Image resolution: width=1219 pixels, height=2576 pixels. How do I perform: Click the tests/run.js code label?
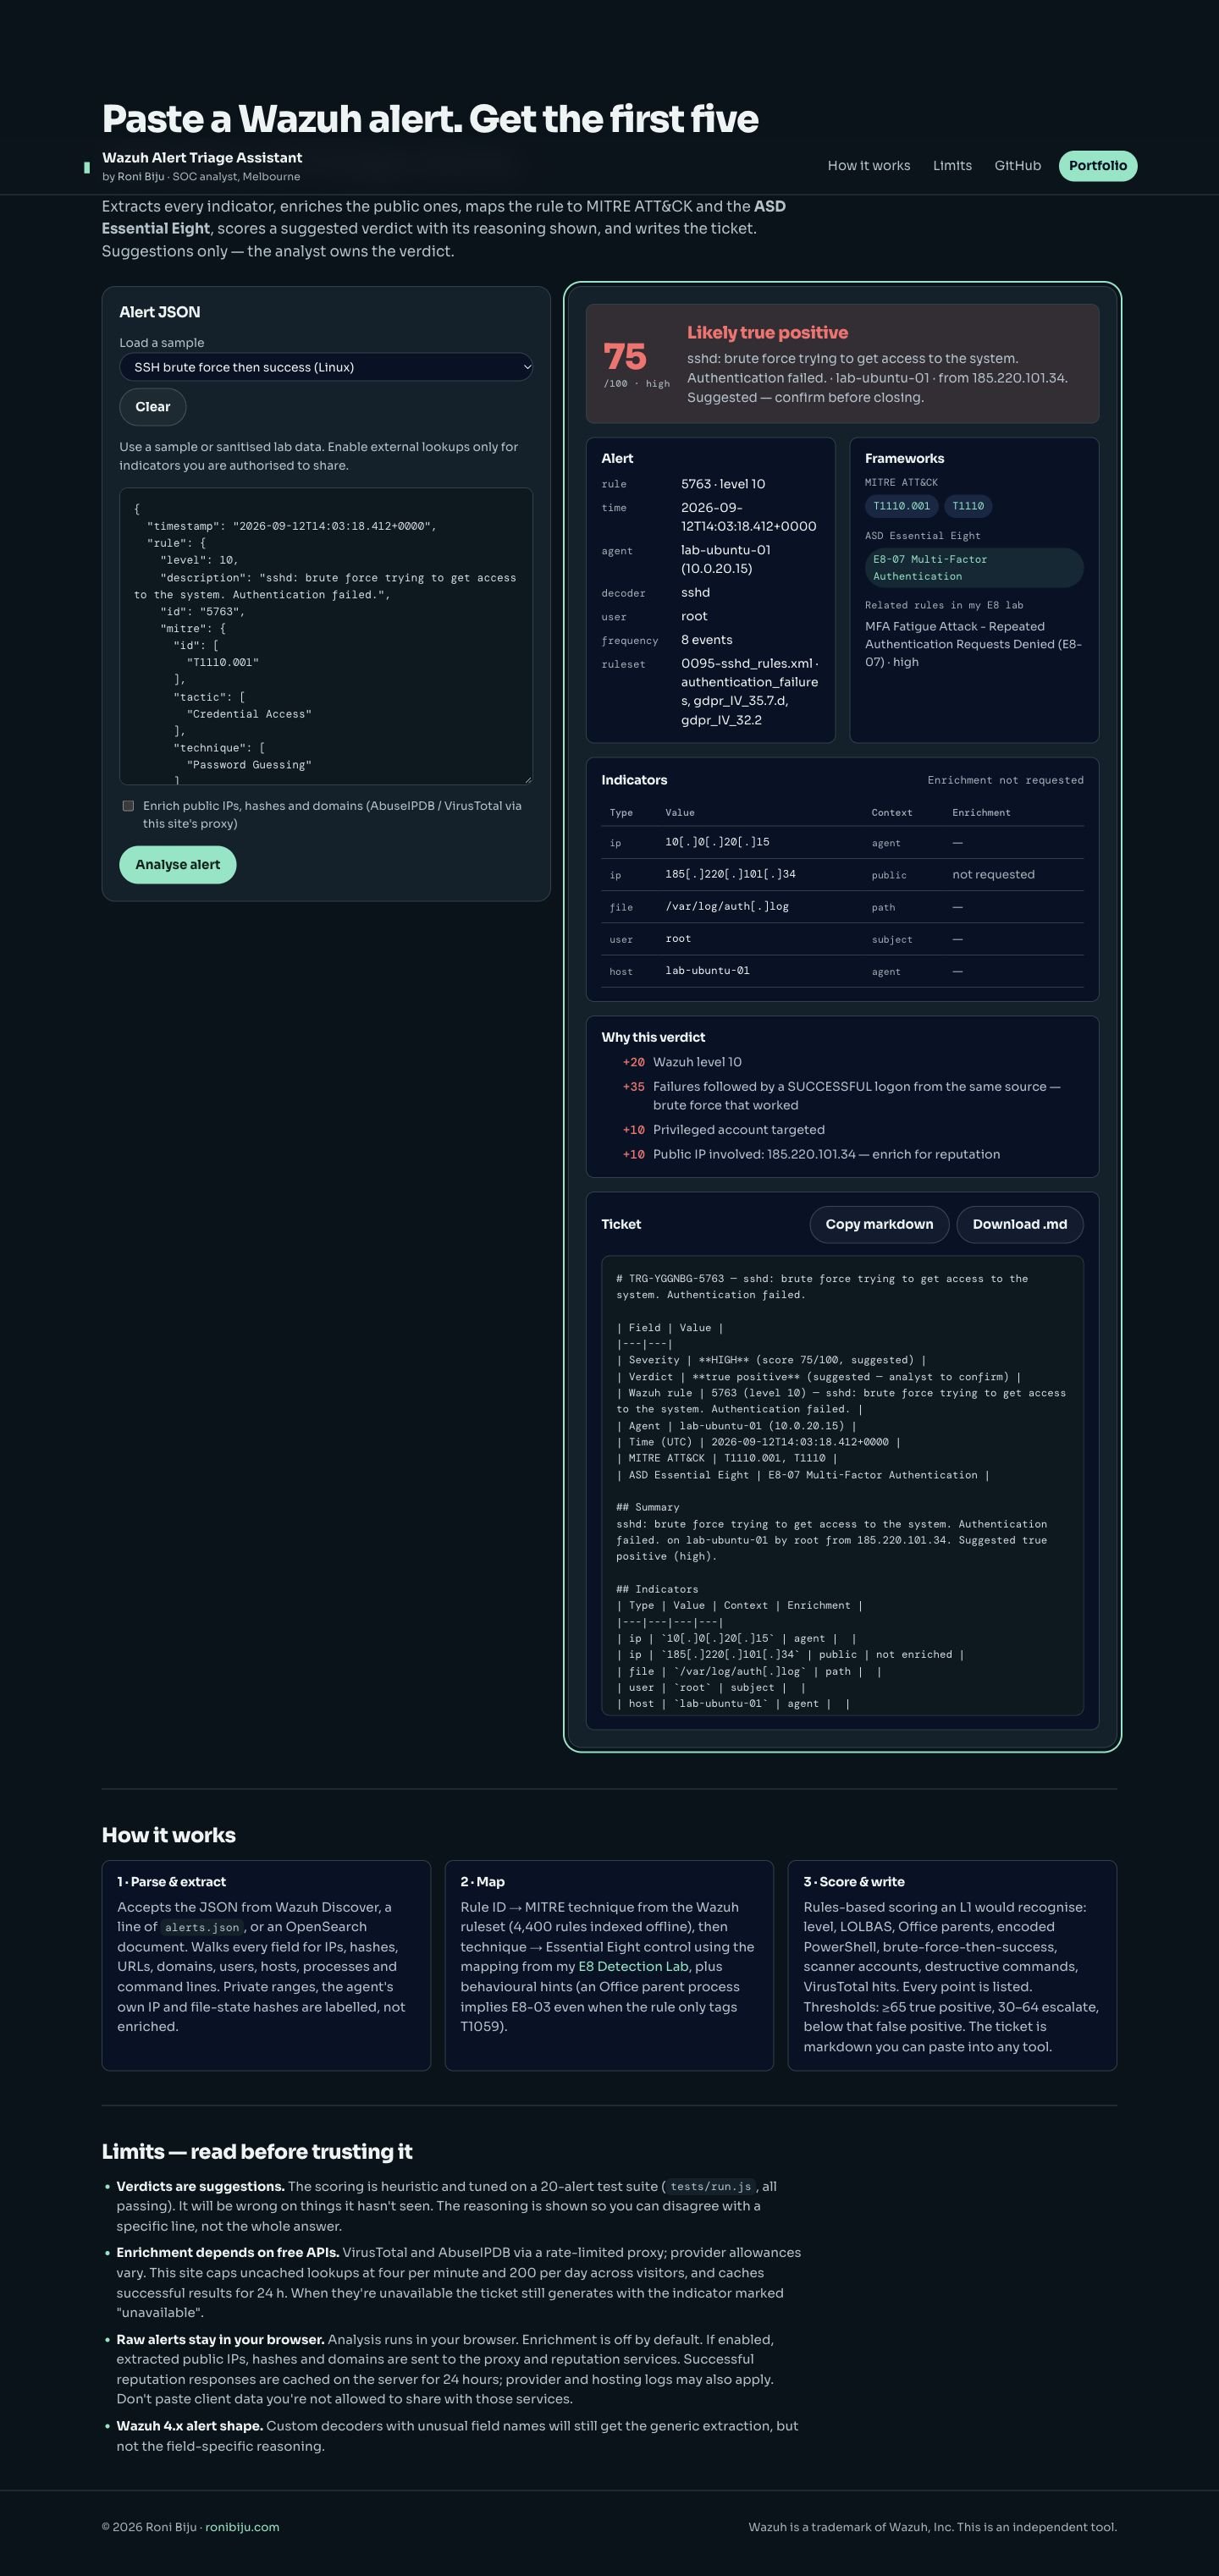(710, 2187)
